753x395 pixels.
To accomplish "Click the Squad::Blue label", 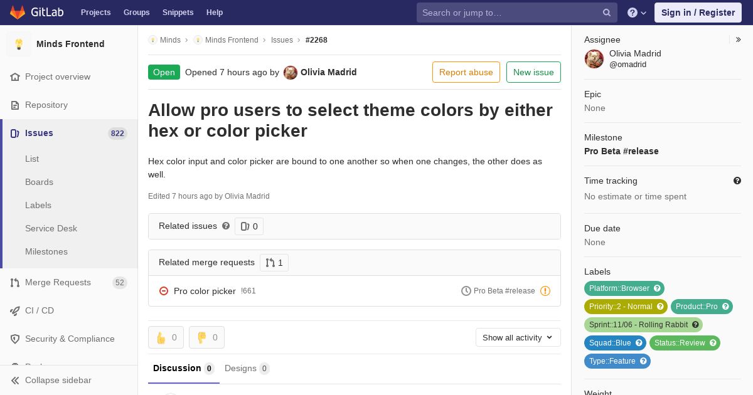I will click(x=615, y=343).
